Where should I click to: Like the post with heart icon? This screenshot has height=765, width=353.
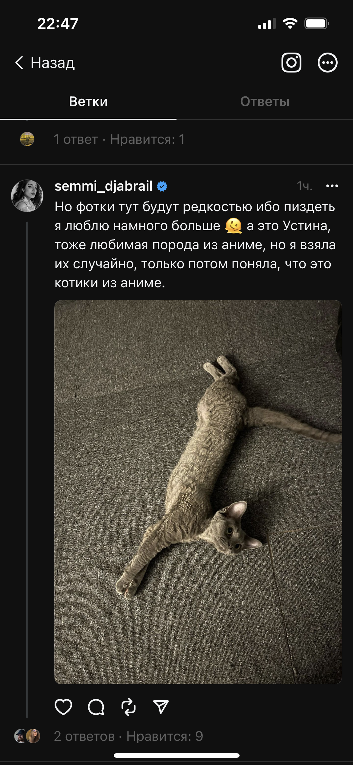63,707
